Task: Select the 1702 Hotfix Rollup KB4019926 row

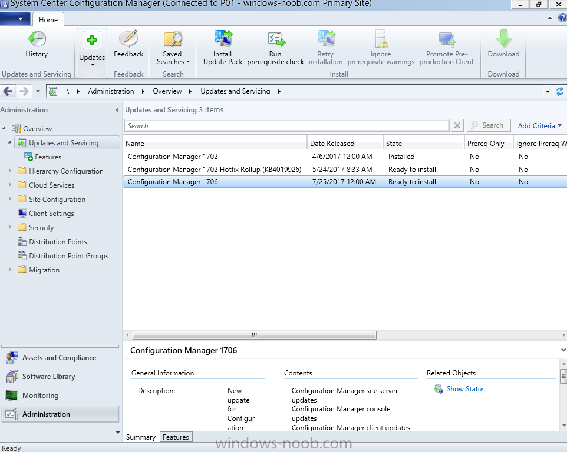Action: 345,169
